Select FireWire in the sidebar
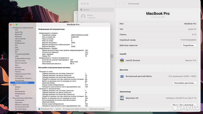Image resolution: width=203 pixels, height=114 pixels. point(18,41)
